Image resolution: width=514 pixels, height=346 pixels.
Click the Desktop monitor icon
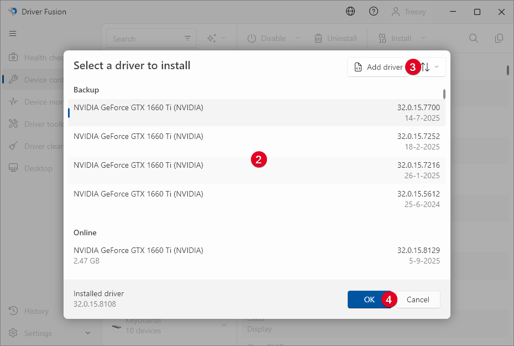click(13, 168)
